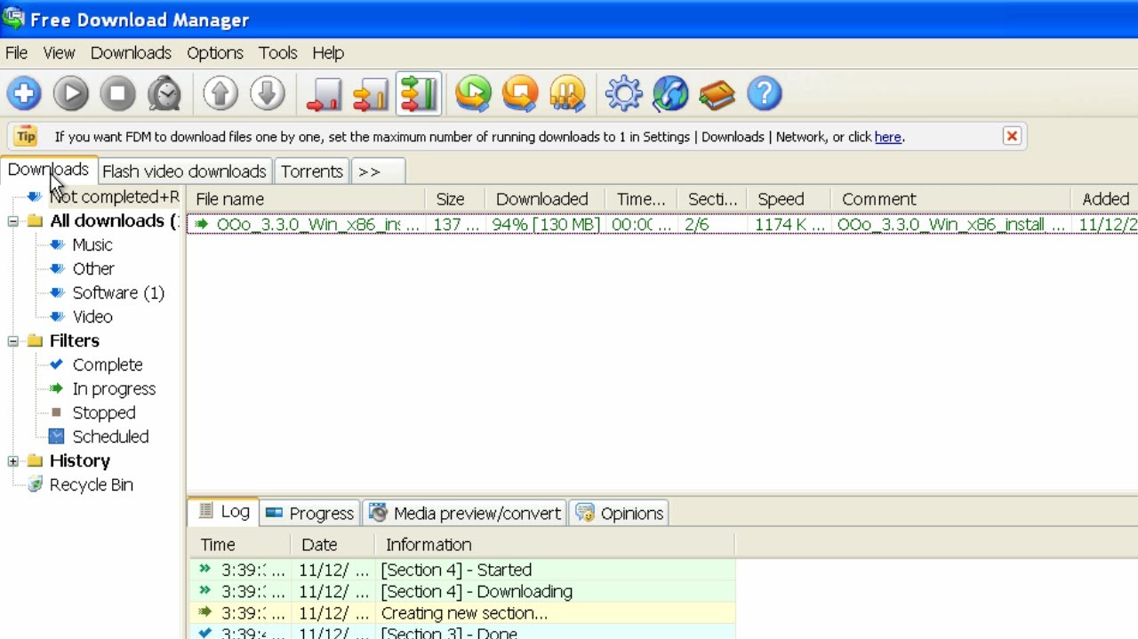1138x639 pixels.
Task: Open the File menu
Action: [x=16, y=52]
